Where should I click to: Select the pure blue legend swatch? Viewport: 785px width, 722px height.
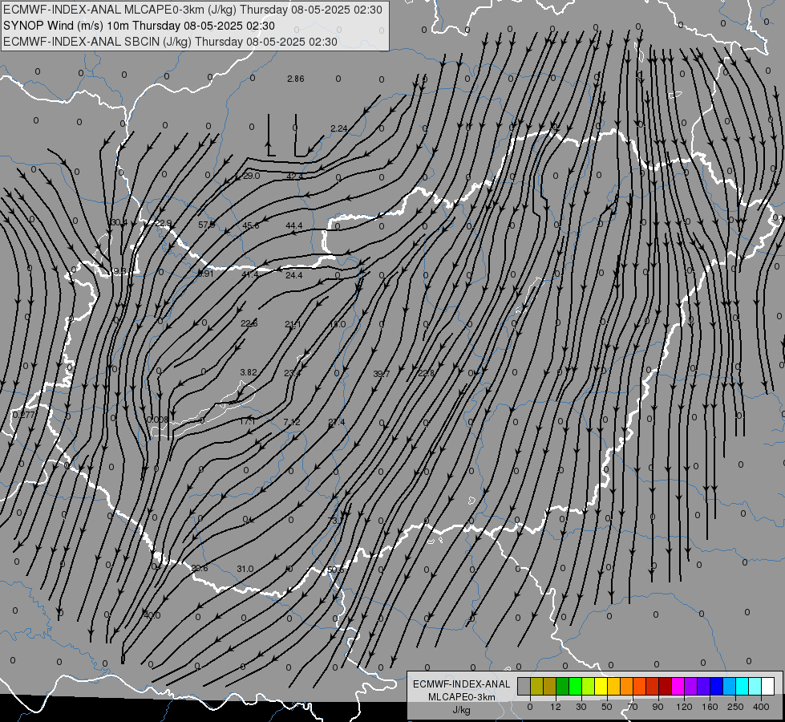pyautogui.click(x=717, y=686)
